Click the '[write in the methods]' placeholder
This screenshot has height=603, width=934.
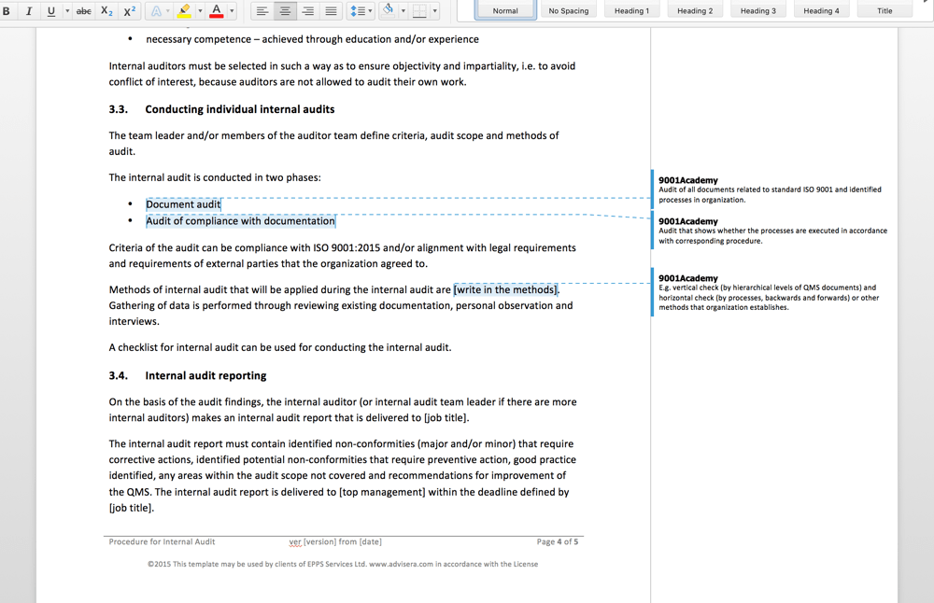pyautogui.click(x=505, y=290)
